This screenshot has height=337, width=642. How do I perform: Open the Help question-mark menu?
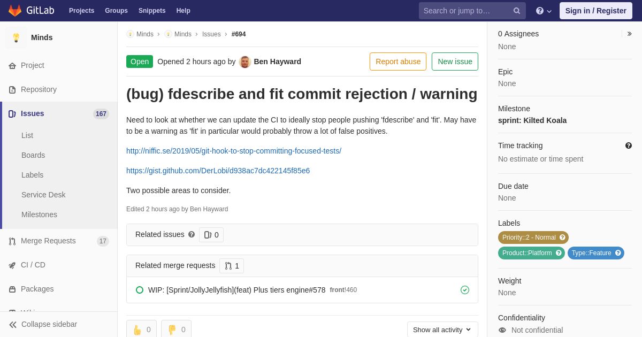point(544,11)
